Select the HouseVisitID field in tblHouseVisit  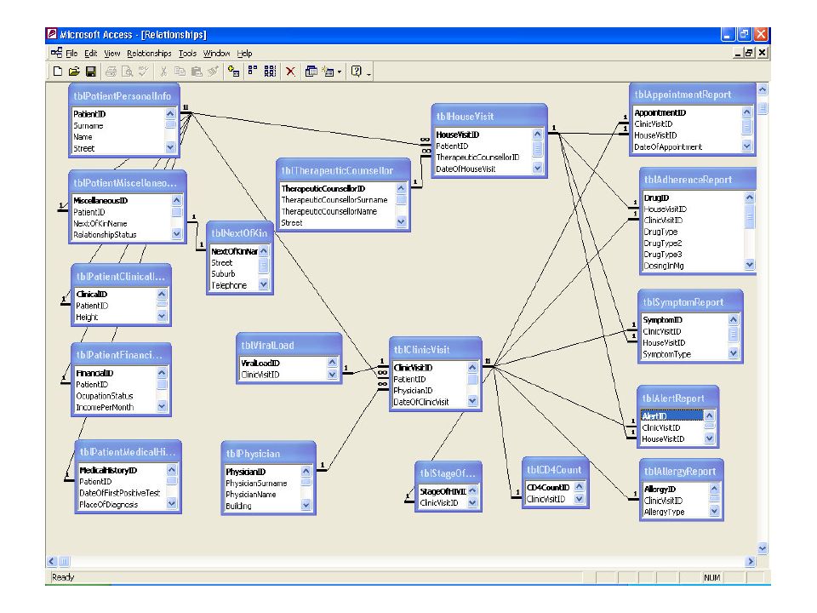458,135
